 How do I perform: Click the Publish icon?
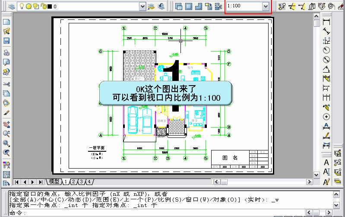pyautogui.click(x=6, y=72)
